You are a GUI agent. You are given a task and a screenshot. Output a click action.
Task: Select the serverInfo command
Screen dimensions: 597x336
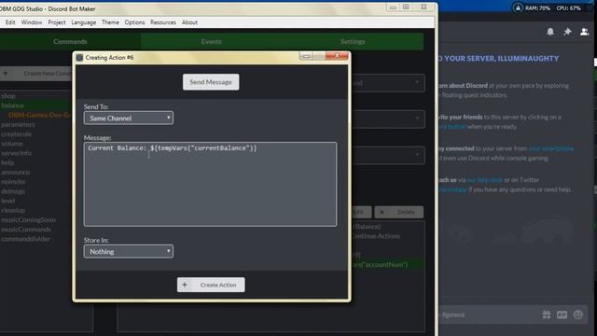tap(17, 153)
